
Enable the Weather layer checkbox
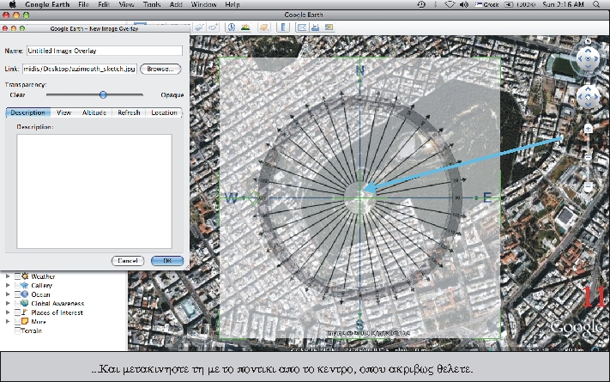[17, 276]
